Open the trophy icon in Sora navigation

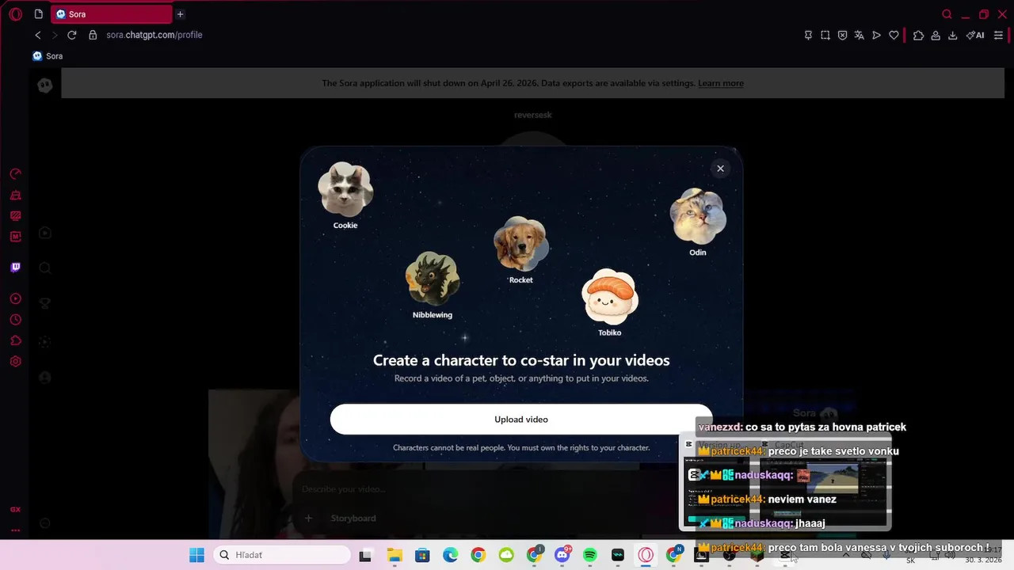point(45,302)
